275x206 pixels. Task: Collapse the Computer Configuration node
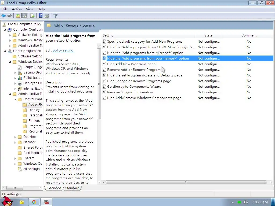point(5,30)
